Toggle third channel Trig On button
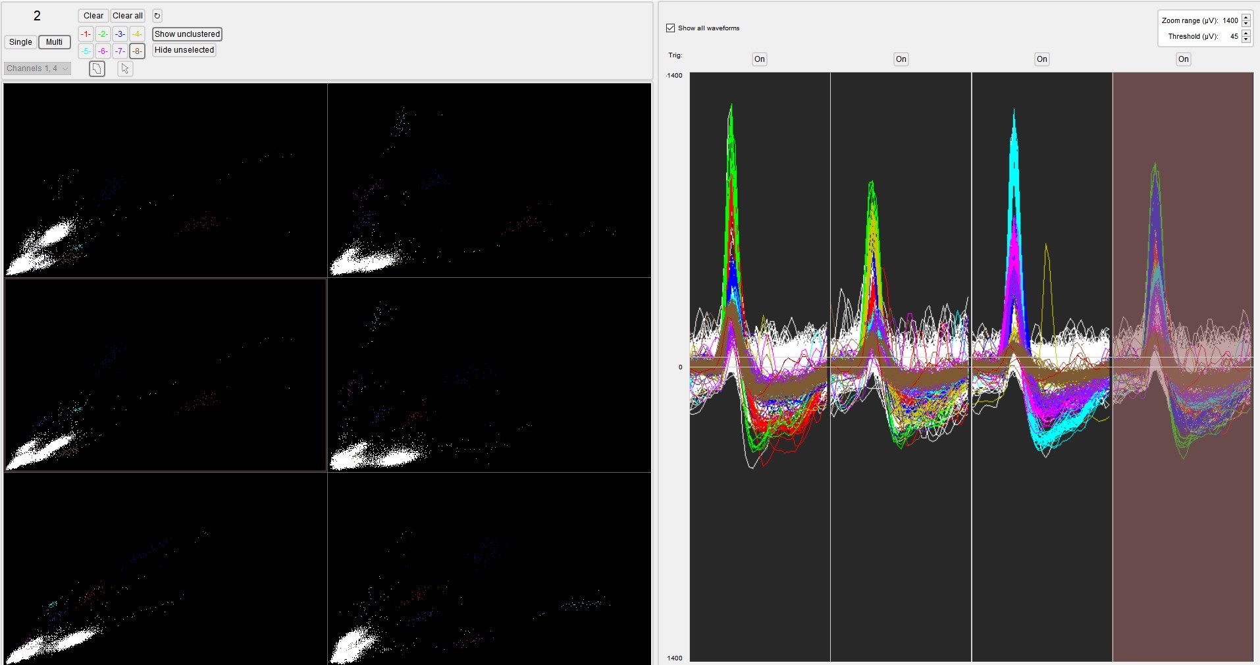1260x665 pixels. point(1042,59)
